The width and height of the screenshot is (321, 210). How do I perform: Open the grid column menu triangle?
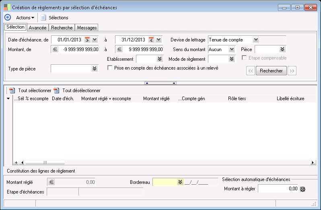[8, 99]
